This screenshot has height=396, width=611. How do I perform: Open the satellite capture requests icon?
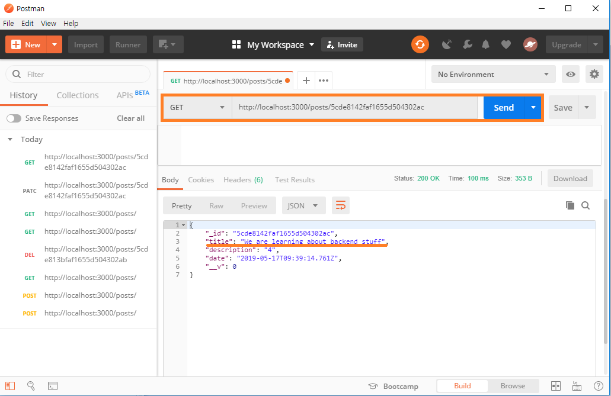[447, 45]
